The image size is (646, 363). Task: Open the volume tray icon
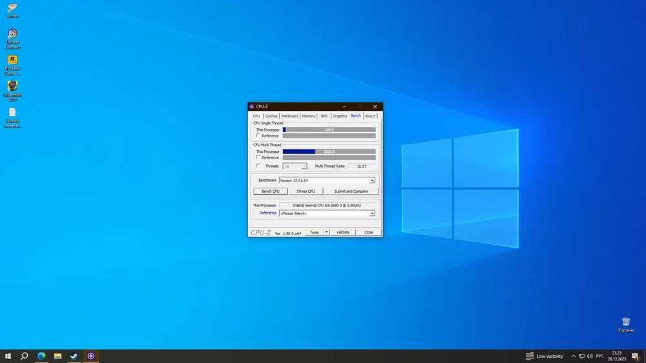pos(590,356)
